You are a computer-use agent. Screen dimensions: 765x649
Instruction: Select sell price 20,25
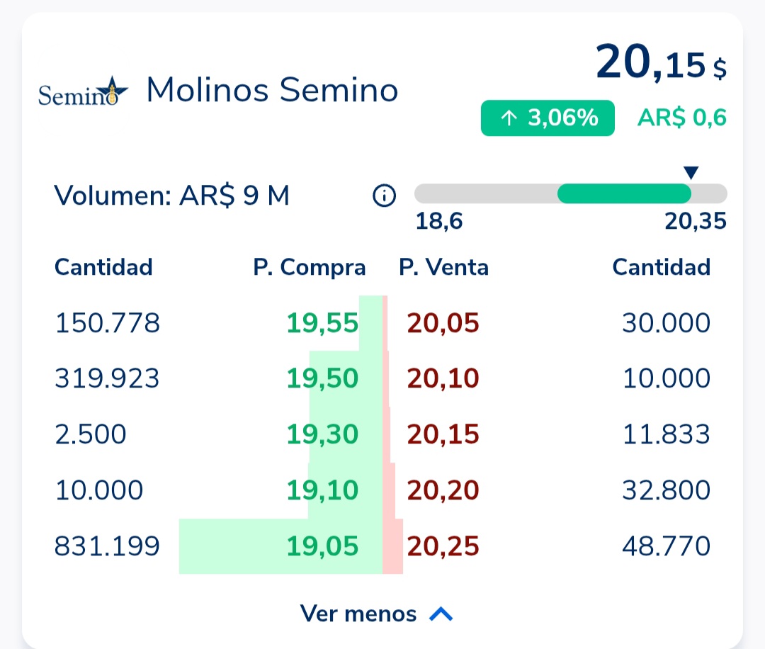tap(443, 546)
